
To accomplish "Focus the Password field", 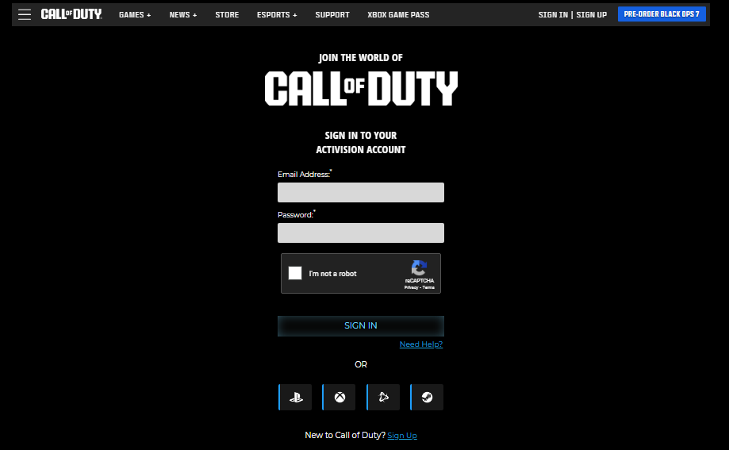I will point(361,233).
